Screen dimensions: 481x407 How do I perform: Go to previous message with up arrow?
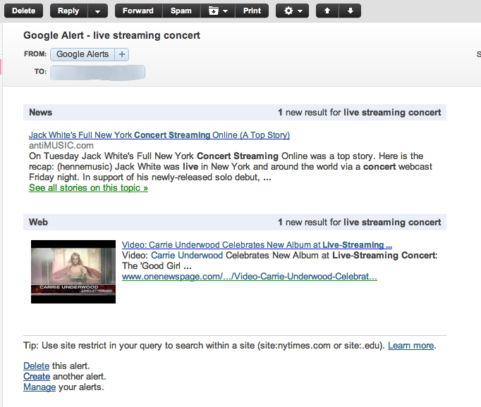[x=327, y=11]
